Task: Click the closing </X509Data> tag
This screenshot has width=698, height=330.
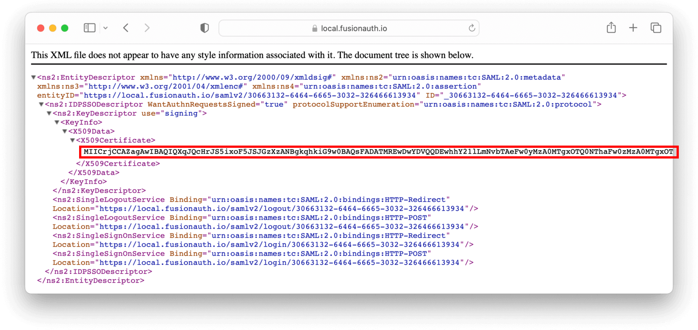Action: pos(94,172)
